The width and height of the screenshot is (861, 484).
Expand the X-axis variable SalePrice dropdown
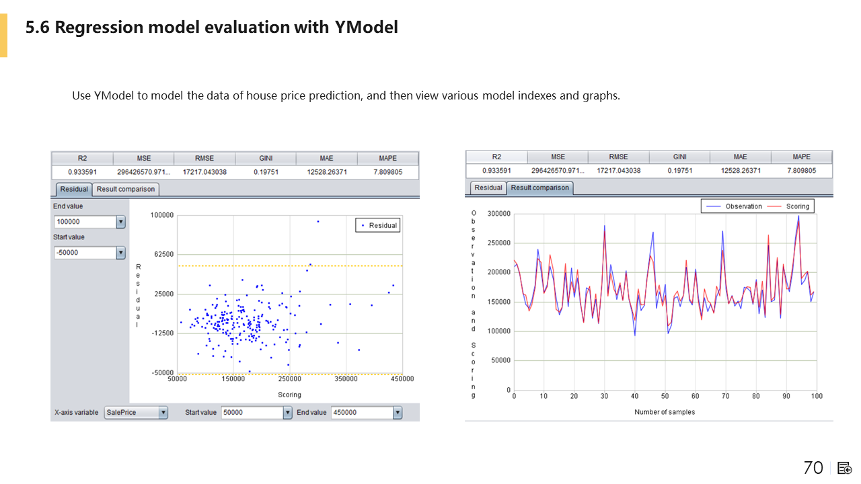click(x=163, y=413)
